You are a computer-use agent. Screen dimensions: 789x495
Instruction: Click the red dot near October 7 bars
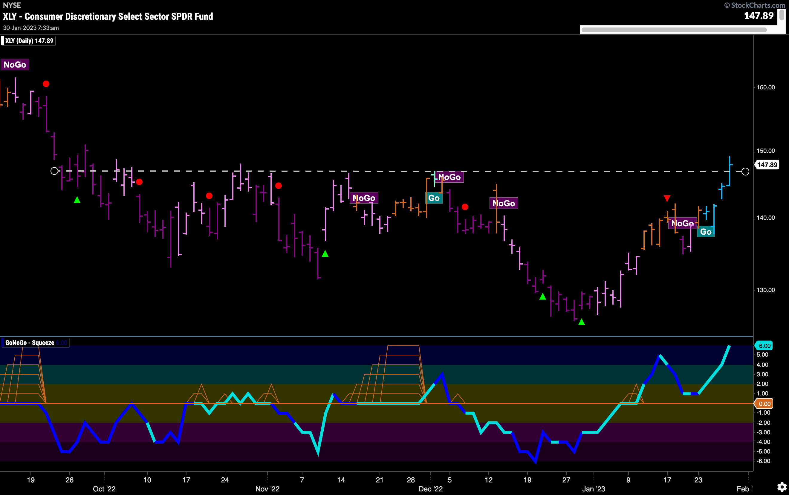pos(139,182)
